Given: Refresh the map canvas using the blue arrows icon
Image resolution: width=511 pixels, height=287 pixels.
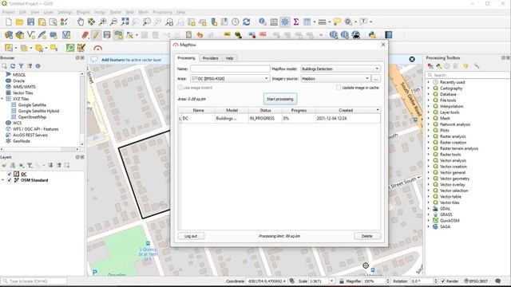Looking at the screenshot, I should pyautogui.click(x=247, y=22).
